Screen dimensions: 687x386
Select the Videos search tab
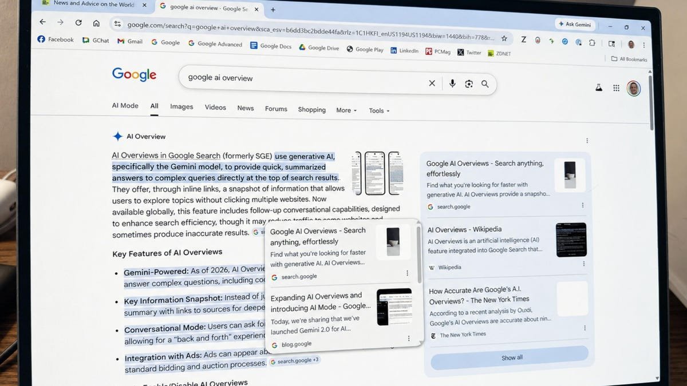[215, 108]
